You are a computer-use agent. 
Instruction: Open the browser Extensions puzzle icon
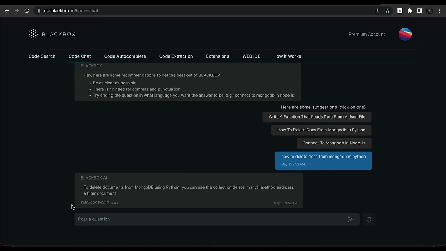click(x=410, y=11)
